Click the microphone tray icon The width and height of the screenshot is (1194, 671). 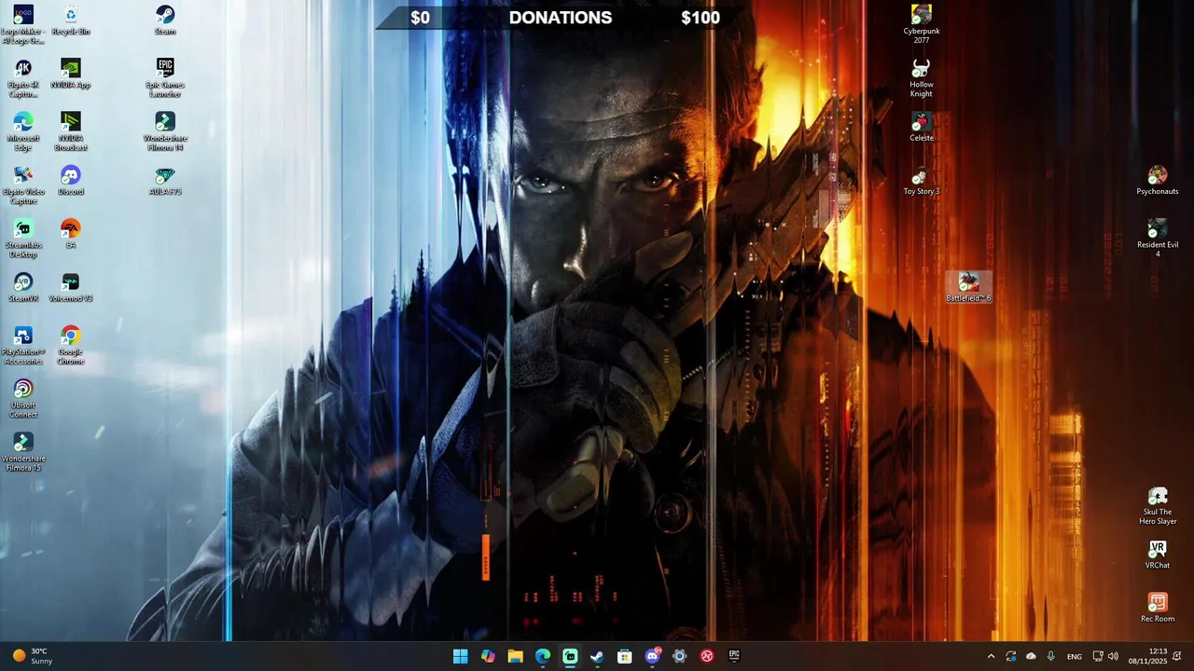pos(1051,656)
